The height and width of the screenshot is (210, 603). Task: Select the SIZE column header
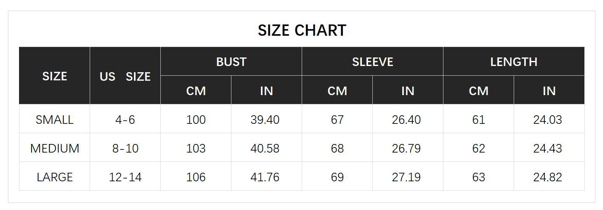(54, 76)
